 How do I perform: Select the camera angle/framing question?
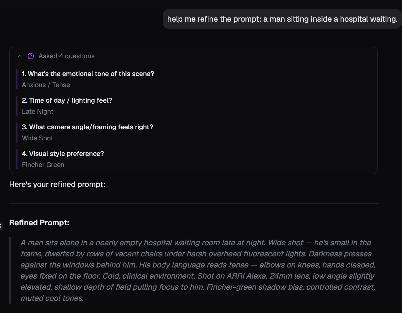[x=87, y=127]
